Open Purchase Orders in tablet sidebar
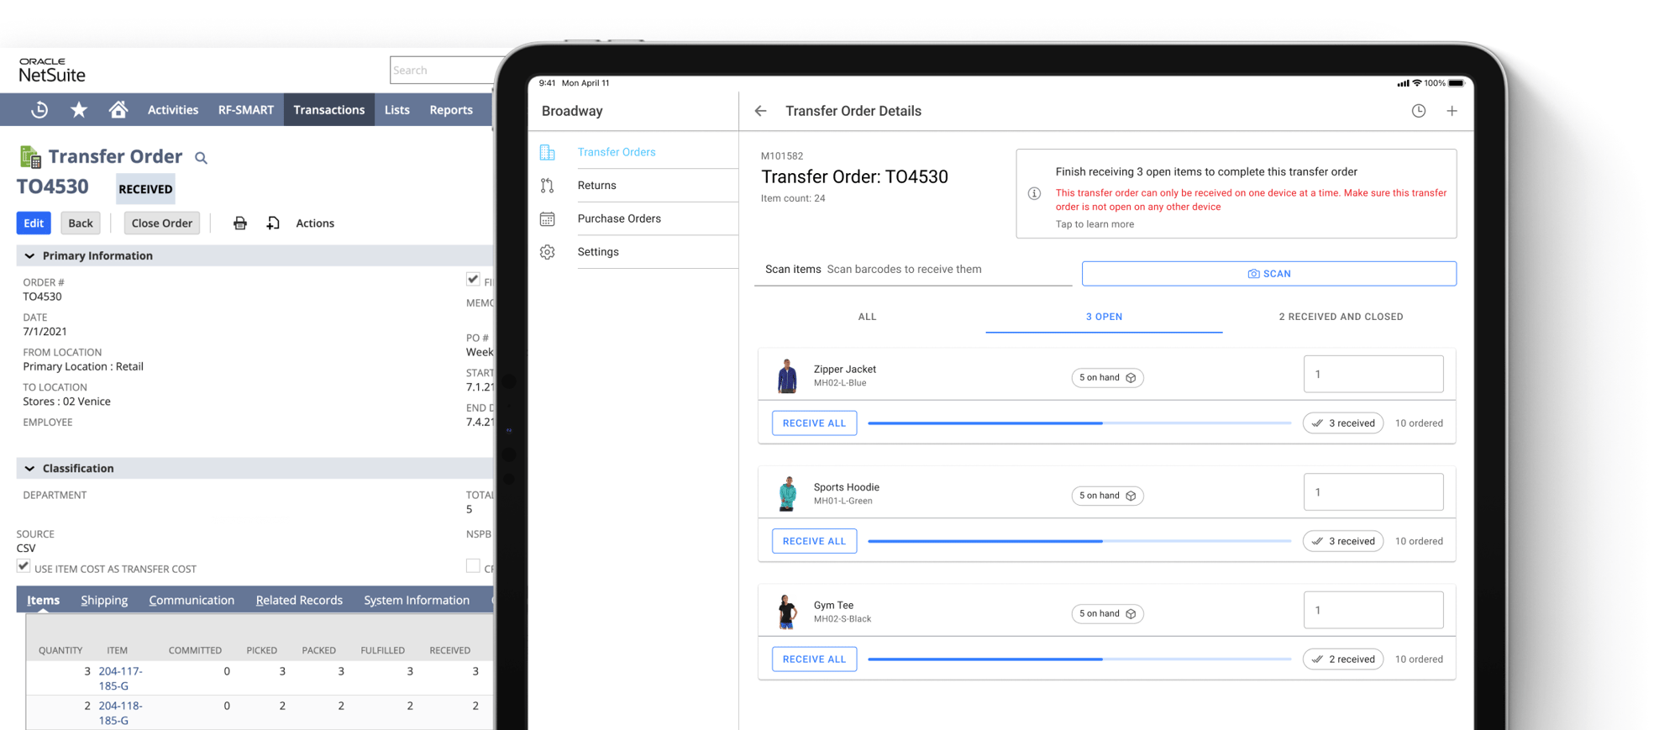 (x=619, y=219)
